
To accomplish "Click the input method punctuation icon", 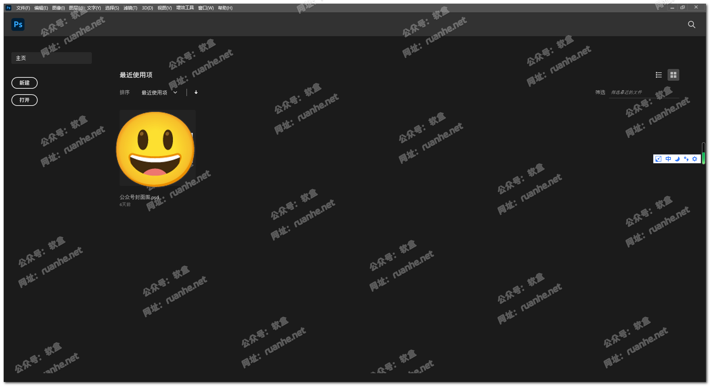I will click(x=686, y=159).
